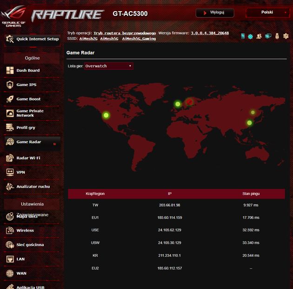Select the EU2 region cell
The height and width of the screenshot is (289, 293).
[95, 268]
